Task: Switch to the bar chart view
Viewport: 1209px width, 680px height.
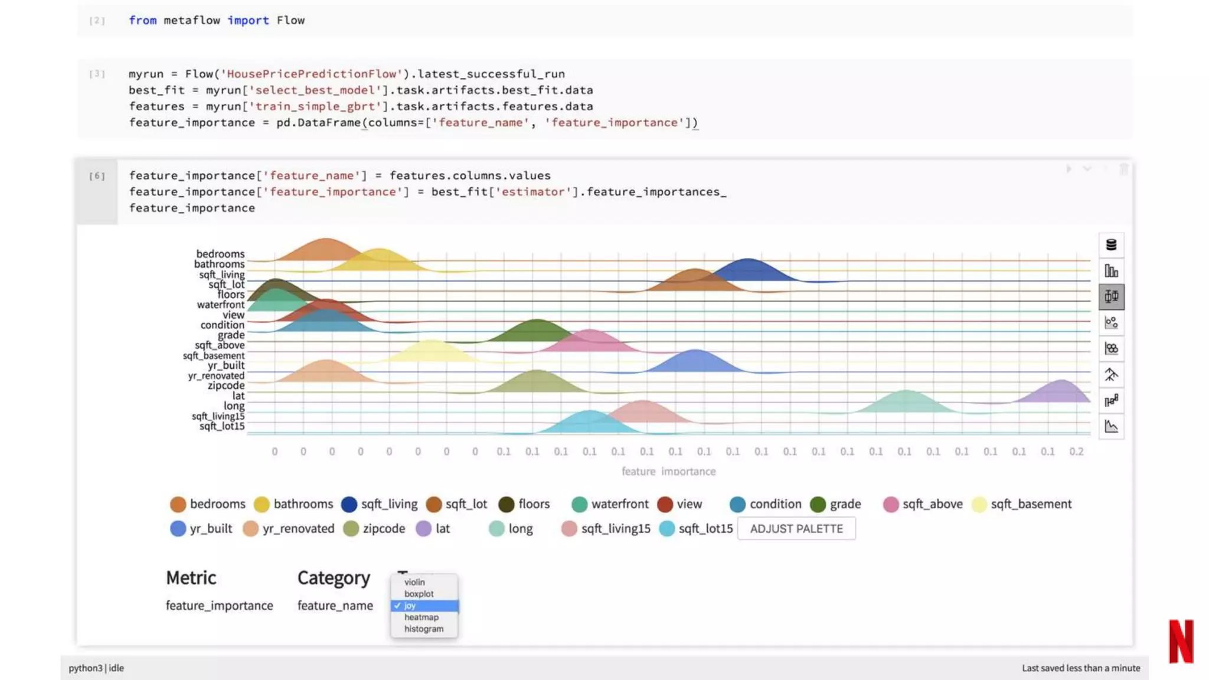Action: click(1111, 271)
